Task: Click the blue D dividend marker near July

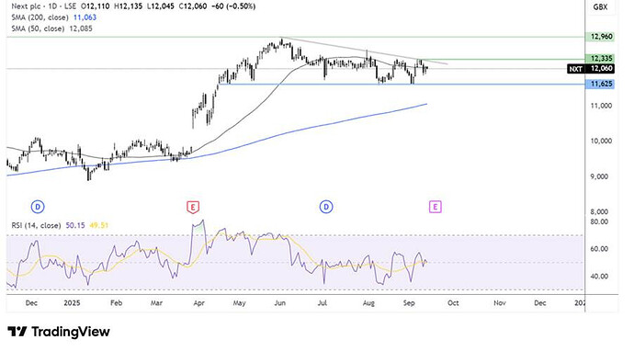Action: coord(326,208)
